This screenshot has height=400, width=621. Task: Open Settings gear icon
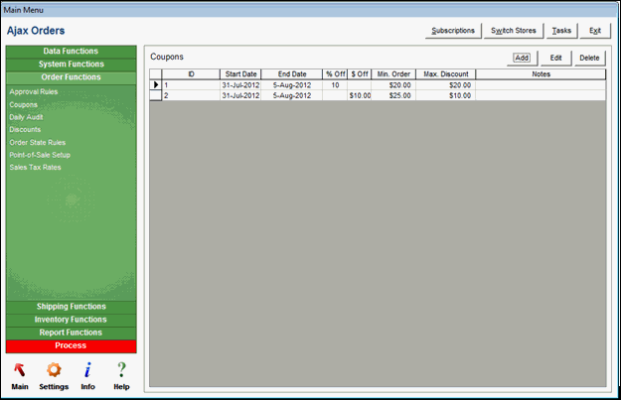click(54, 370)
